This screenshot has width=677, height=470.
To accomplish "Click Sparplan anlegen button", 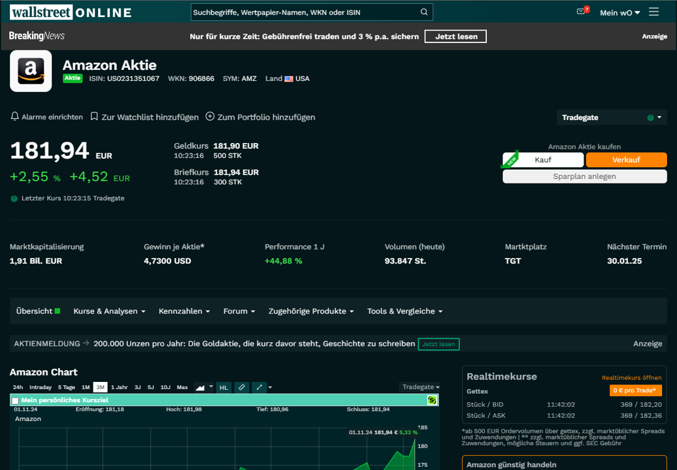I will (585, 176).
